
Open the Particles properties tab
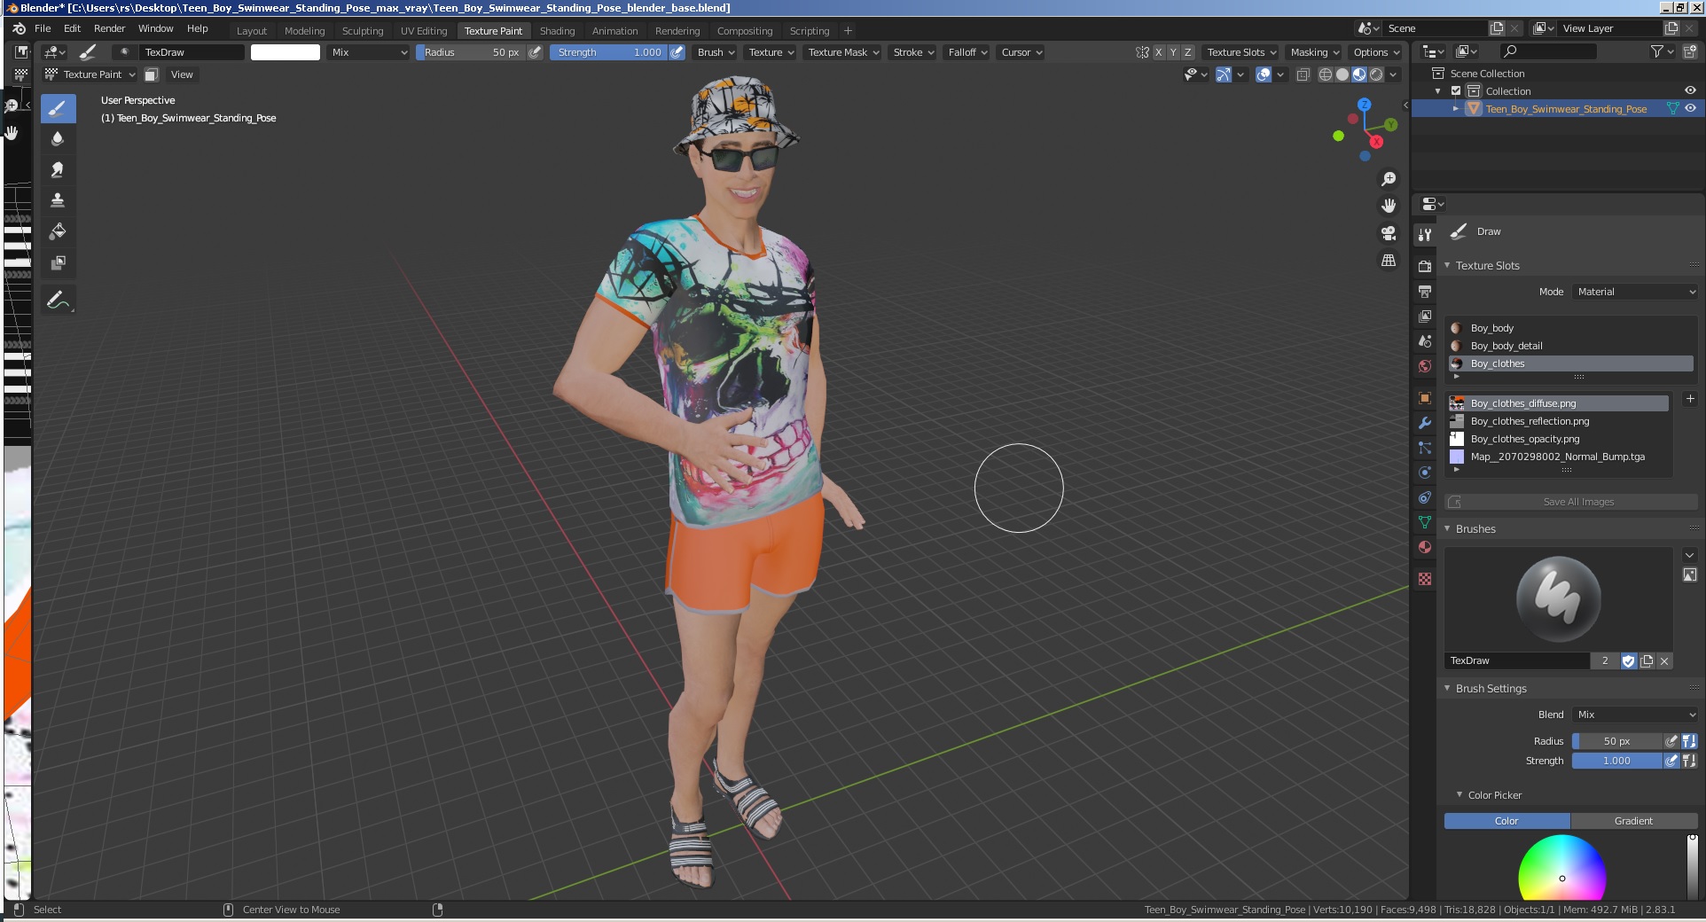coord(1425,448)
